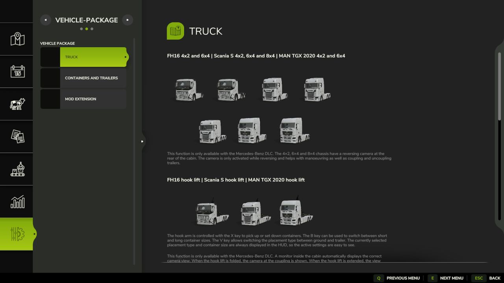Click the first truck thumbnail in second row
Screen dimensions: 504x283
pos(213,131)
